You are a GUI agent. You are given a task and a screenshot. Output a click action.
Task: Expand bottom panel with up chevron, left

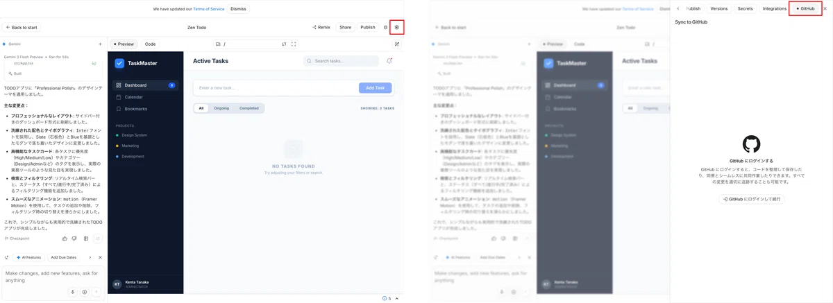point(397,298)
